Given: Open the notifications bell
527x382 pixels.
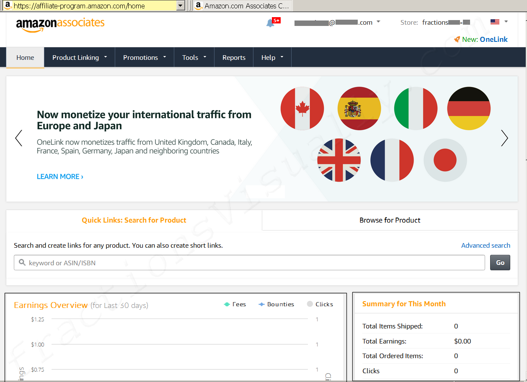Looking at the screenshot, I should tap(270, 23).
